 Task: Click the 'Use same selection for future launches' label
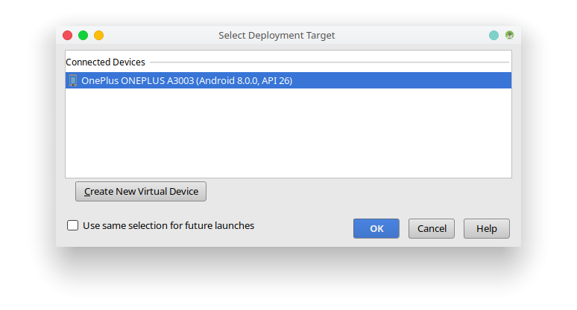click(x=168, y=225)
